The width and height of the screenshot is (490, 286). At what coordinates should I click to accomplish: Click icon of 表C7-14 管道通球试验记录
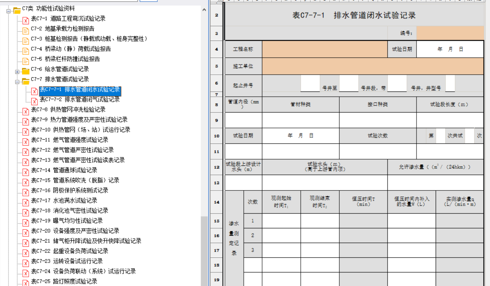pyautogui.click(x=26, y=172)
